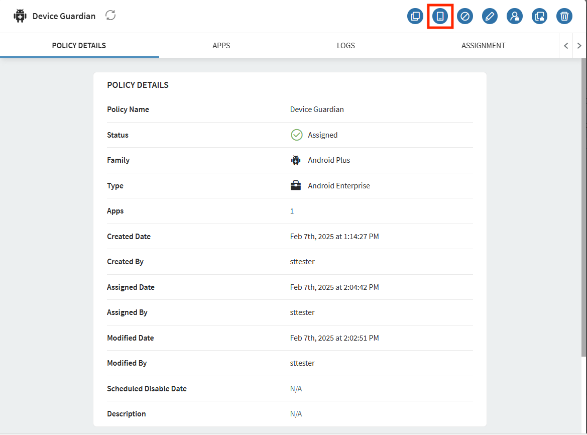Click the vertical scrollbar on right
The image size is (587, 435).
click(x=583, y=201)
